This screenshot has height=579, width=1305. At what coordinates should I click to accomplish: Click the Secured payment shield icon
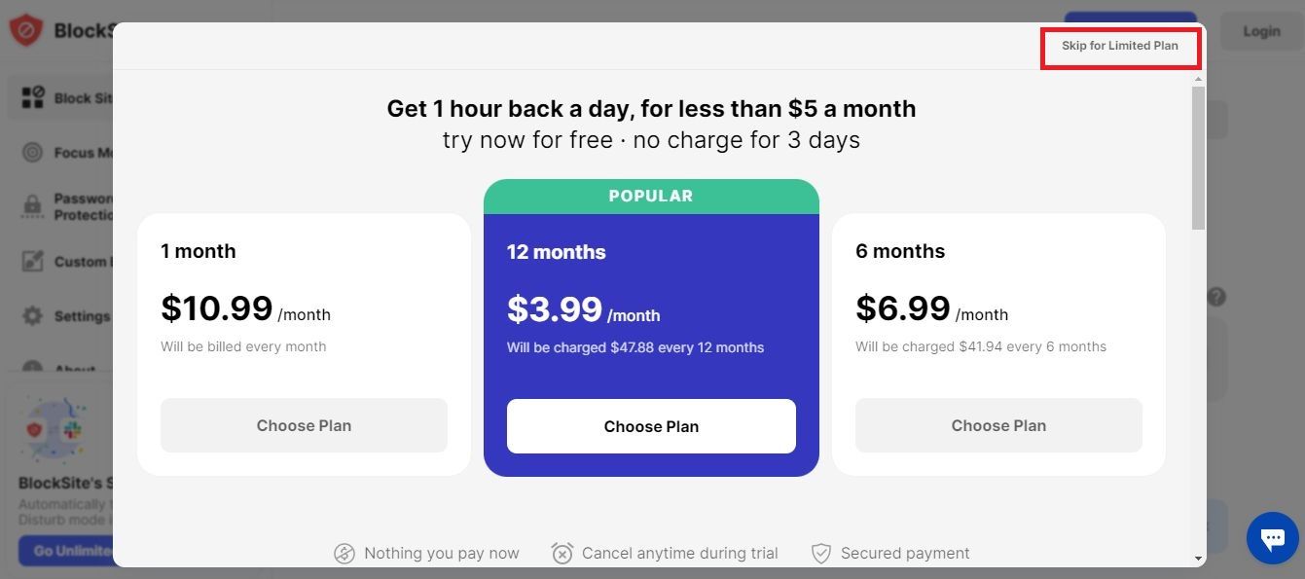821,554
